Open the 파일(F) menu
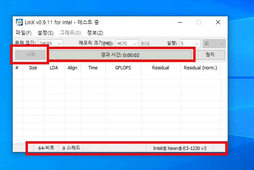 tap(23, 33)
